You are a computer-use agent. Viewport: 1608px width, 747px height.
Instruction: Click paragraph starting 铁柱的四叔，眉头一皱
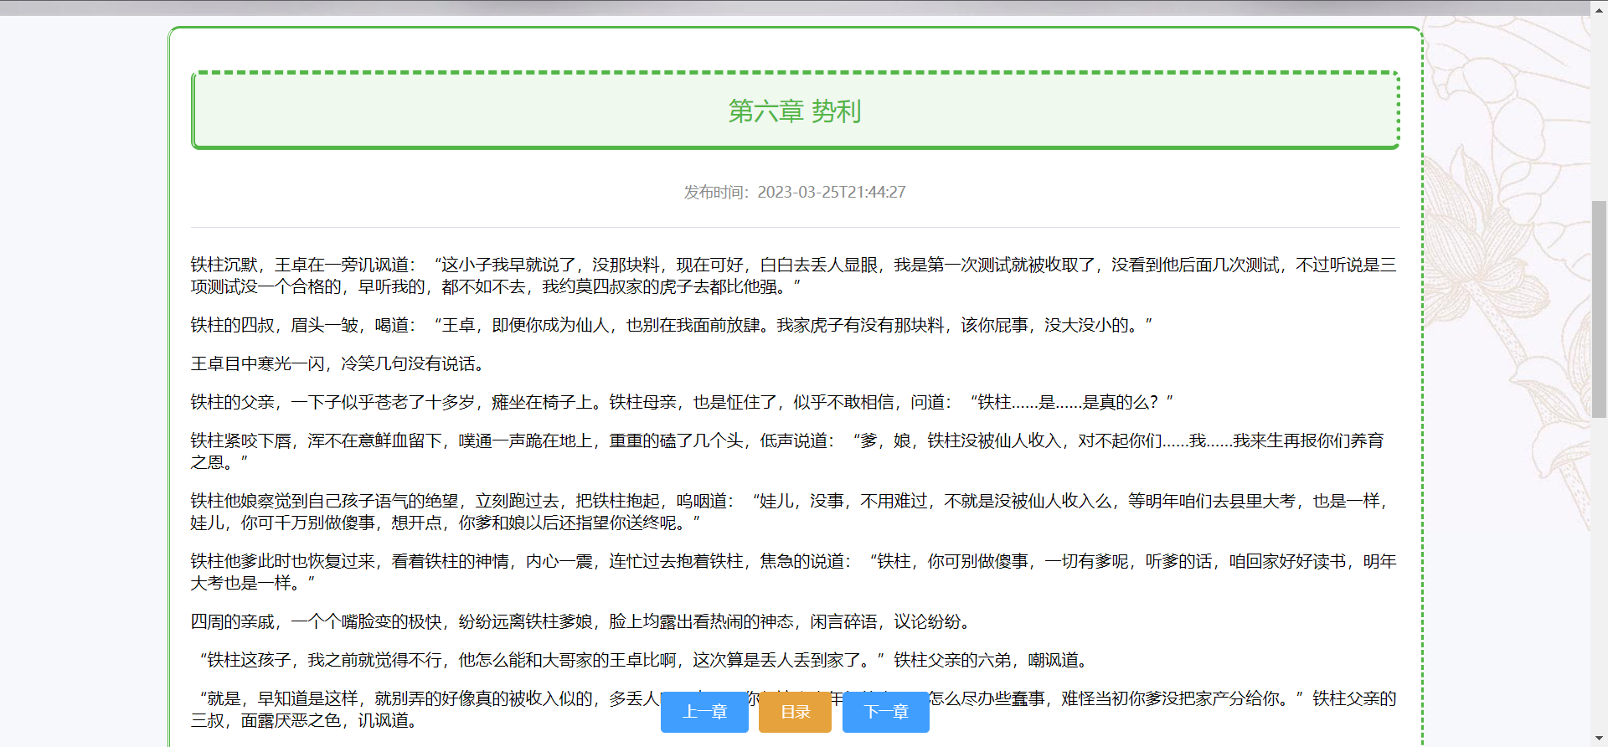pyautogui.click(x=671, y=325)
